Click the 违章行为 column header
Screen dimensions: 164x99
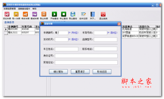pos(147,26)
